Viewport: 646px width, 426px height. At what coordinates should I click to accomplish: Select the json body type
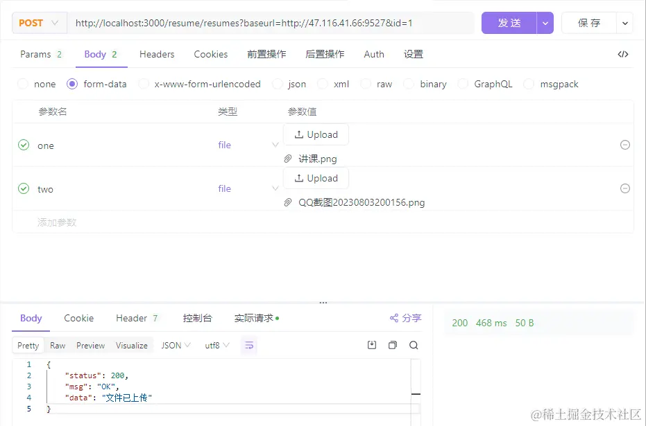[x=289, y=84]
